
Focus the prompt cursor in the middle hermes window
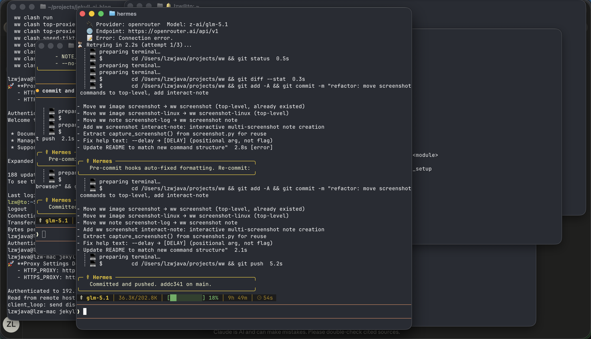pyautogui.click(x=44, y=234)
